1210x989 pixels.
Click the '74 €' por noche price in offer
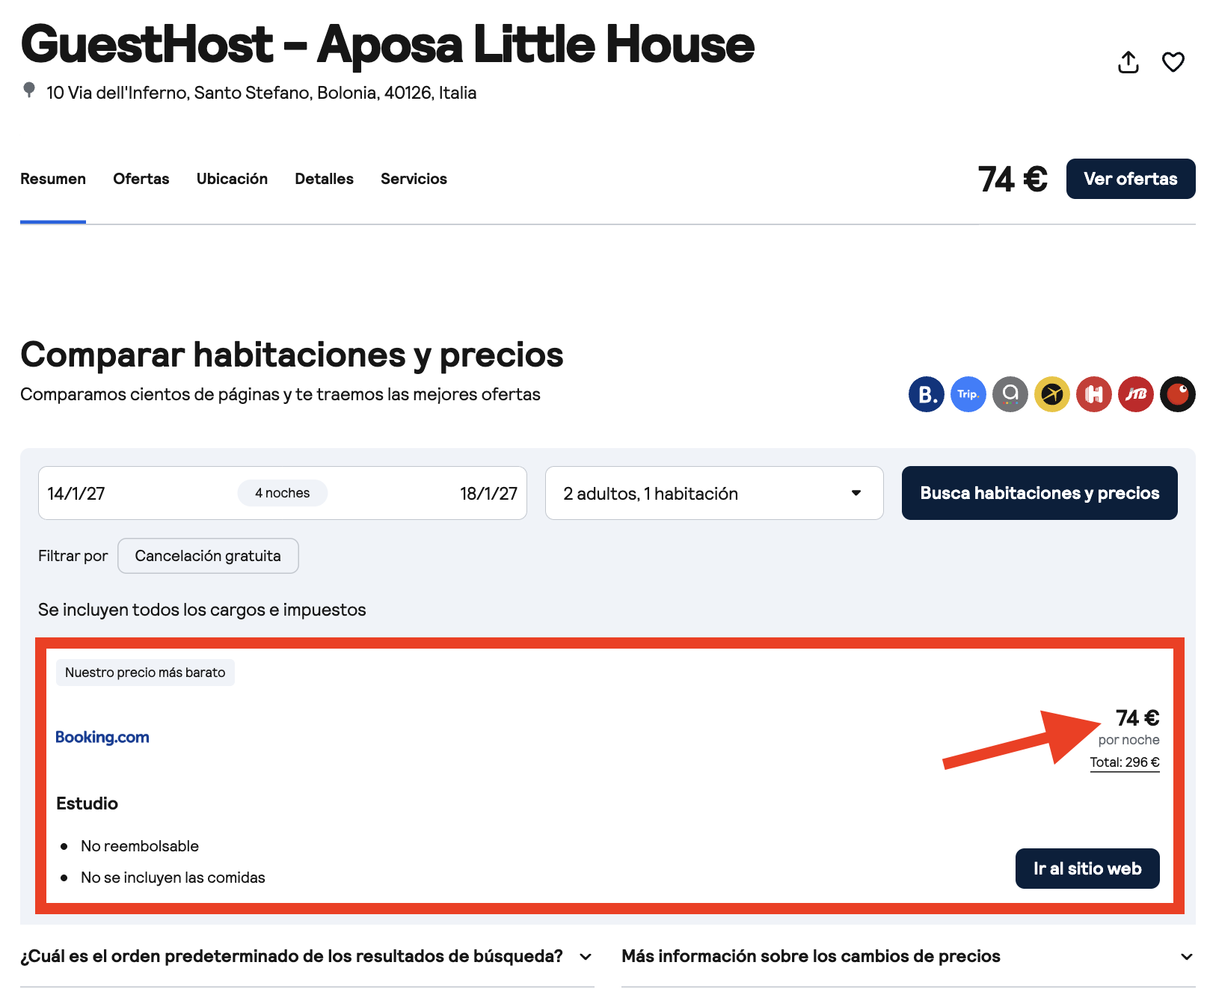pyautogui.click(x=1137, y=718)
